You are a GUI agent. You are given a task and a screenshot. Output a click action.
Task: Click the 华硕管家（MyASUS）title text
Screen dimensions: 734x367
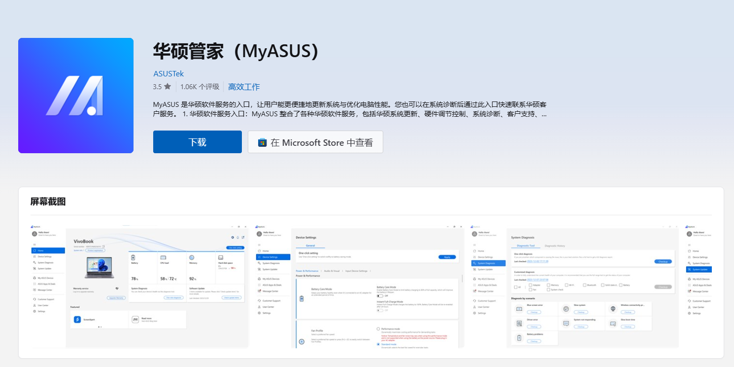click(x=236, y=51)
